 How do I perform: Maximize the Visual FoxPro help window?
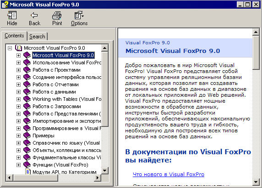(248, 5)
